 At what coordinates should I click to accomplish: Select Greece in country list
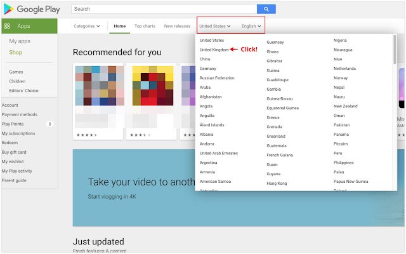(273, 117)
